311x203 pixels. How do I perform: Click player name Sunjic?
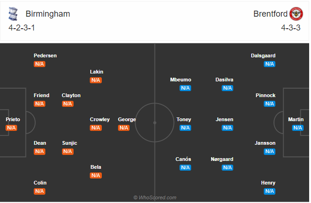69,143
